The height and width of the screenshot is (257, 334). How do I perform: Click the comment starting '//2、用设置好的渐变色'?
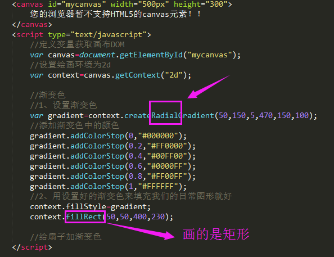pos(131,196)
